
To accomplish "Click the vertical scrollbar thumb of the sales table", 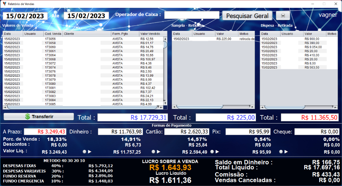I will (165, 45).
